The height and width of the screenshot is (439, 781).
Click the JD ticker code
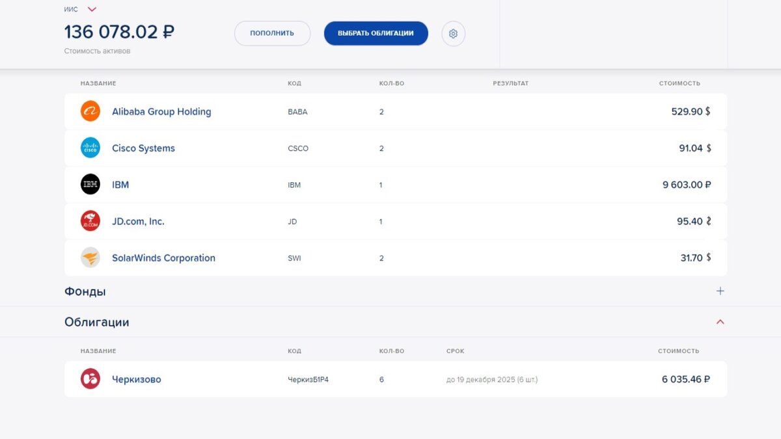point(292,222)
